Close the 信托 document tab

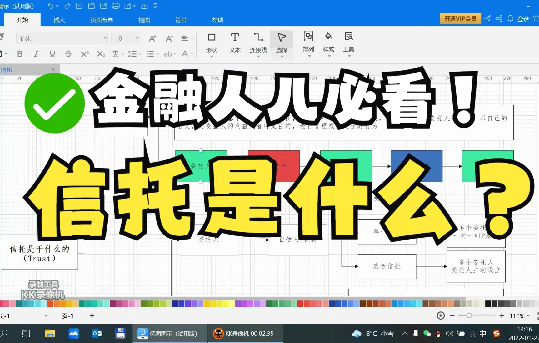tap(53, 69)
